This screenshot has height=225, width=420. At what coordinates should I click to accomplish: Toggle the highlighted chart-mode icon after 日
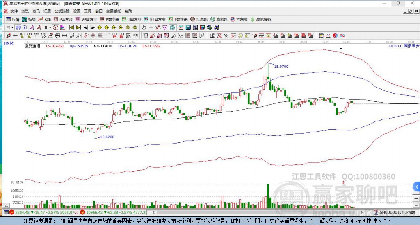pyautogui.click(x=18, y=27)
